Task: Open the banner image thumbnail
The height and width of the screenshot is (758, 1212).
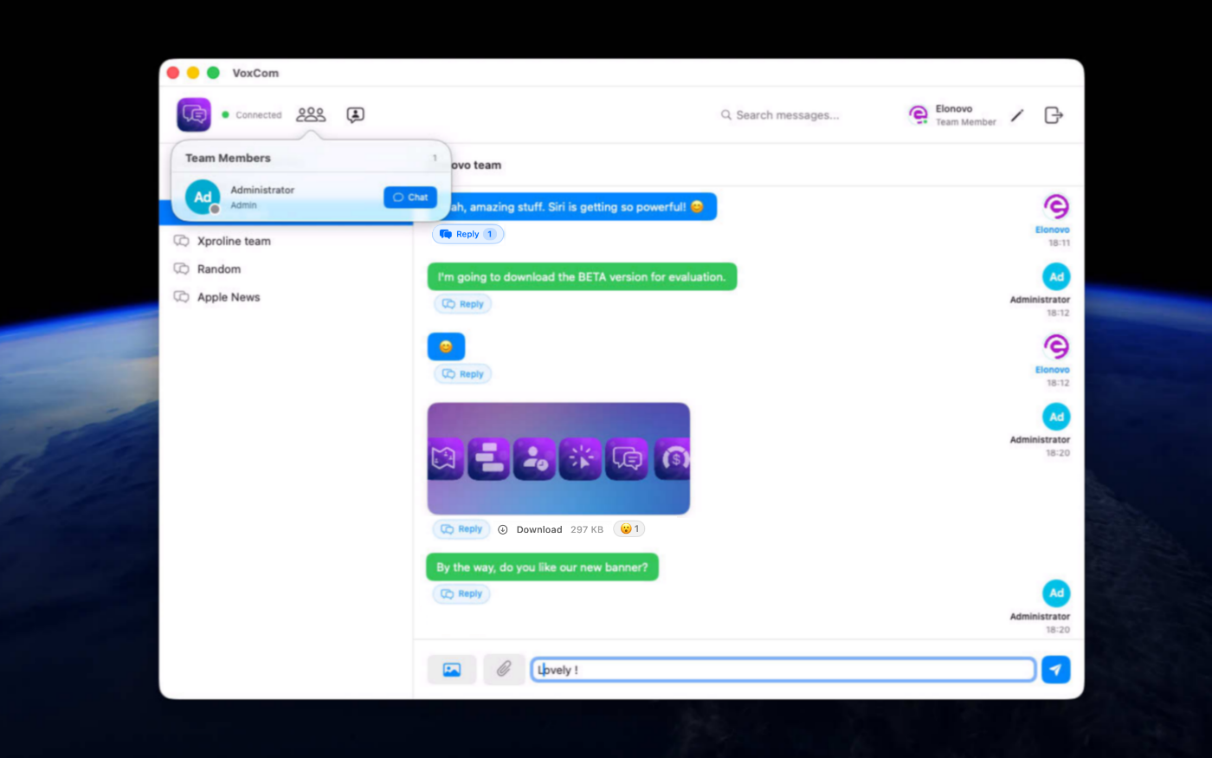Action: point(558,458)
